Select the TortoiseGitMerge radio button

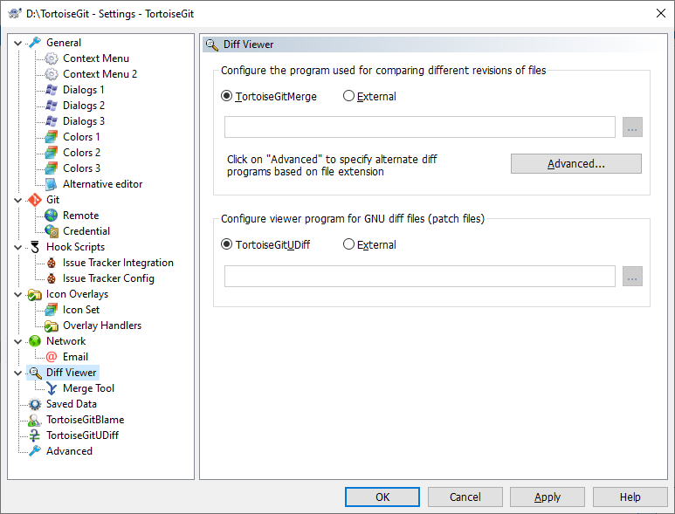click(226, 96)
